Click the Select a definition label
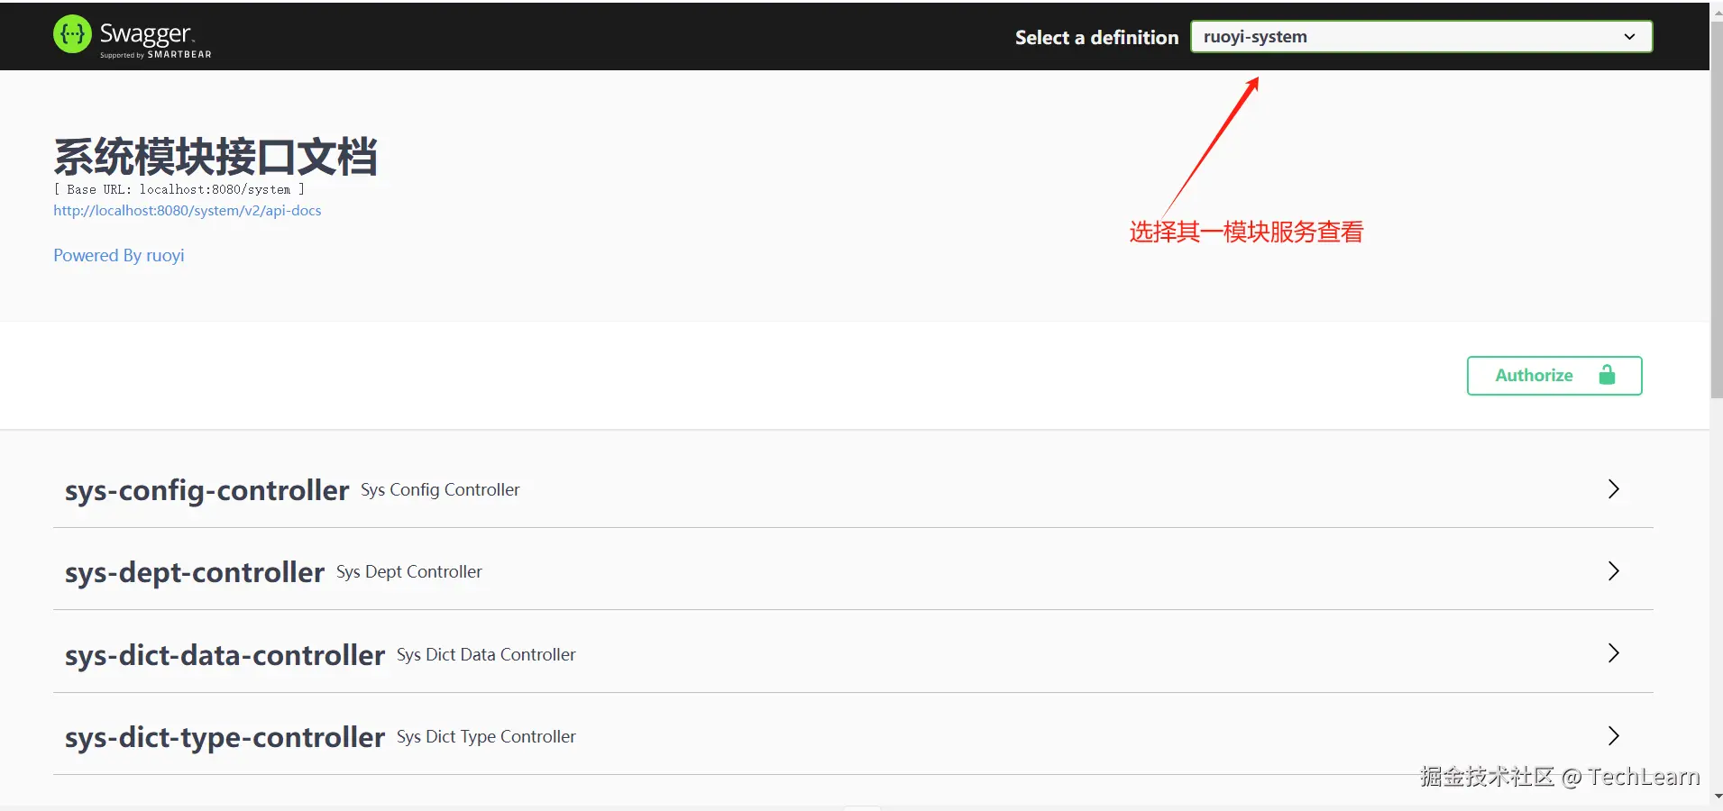 pos(1096,37)
